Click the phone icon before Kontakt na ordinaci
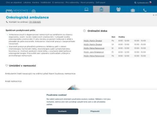157x118 pixels. pyautogui.click(x=7, y=22)
